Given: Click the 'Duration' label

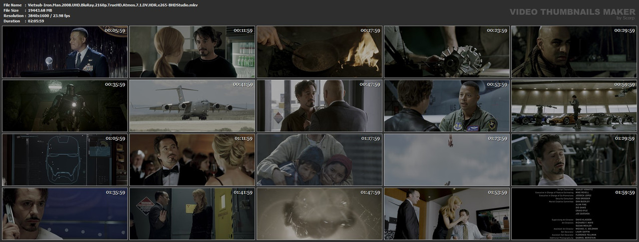Looking at the screenshot, I should point(11,21).
